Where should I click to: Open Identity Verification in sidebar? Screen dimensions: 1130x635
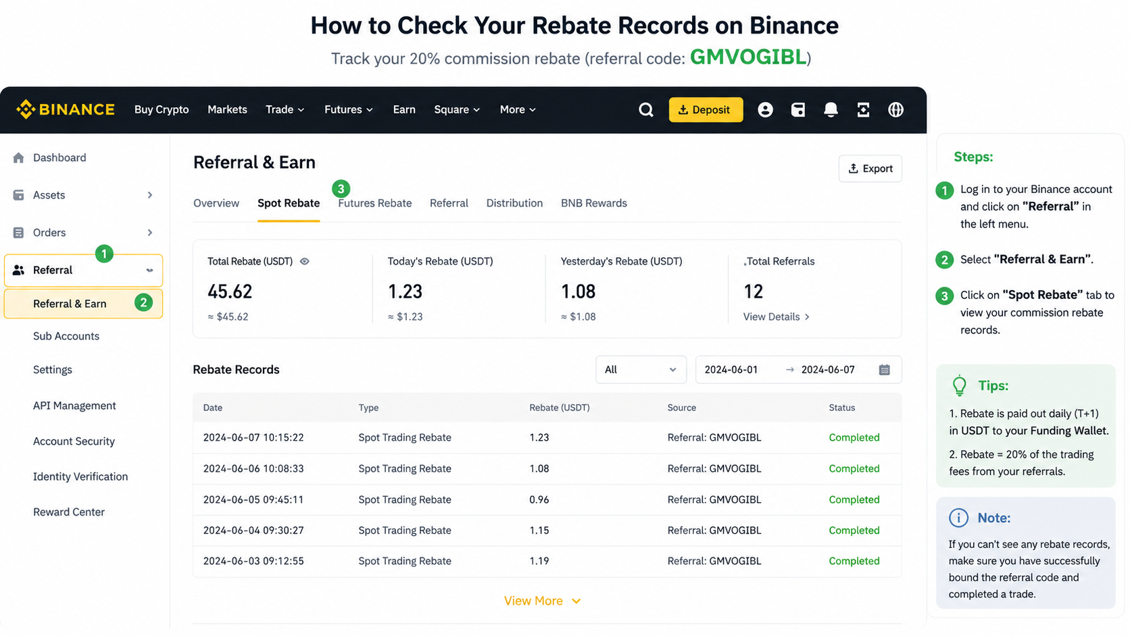80,476
